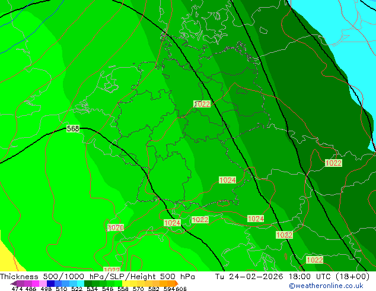This screenshot has width=376, height=291.
Task: Click the legend value 510
Action: click(x=62, y=289)
